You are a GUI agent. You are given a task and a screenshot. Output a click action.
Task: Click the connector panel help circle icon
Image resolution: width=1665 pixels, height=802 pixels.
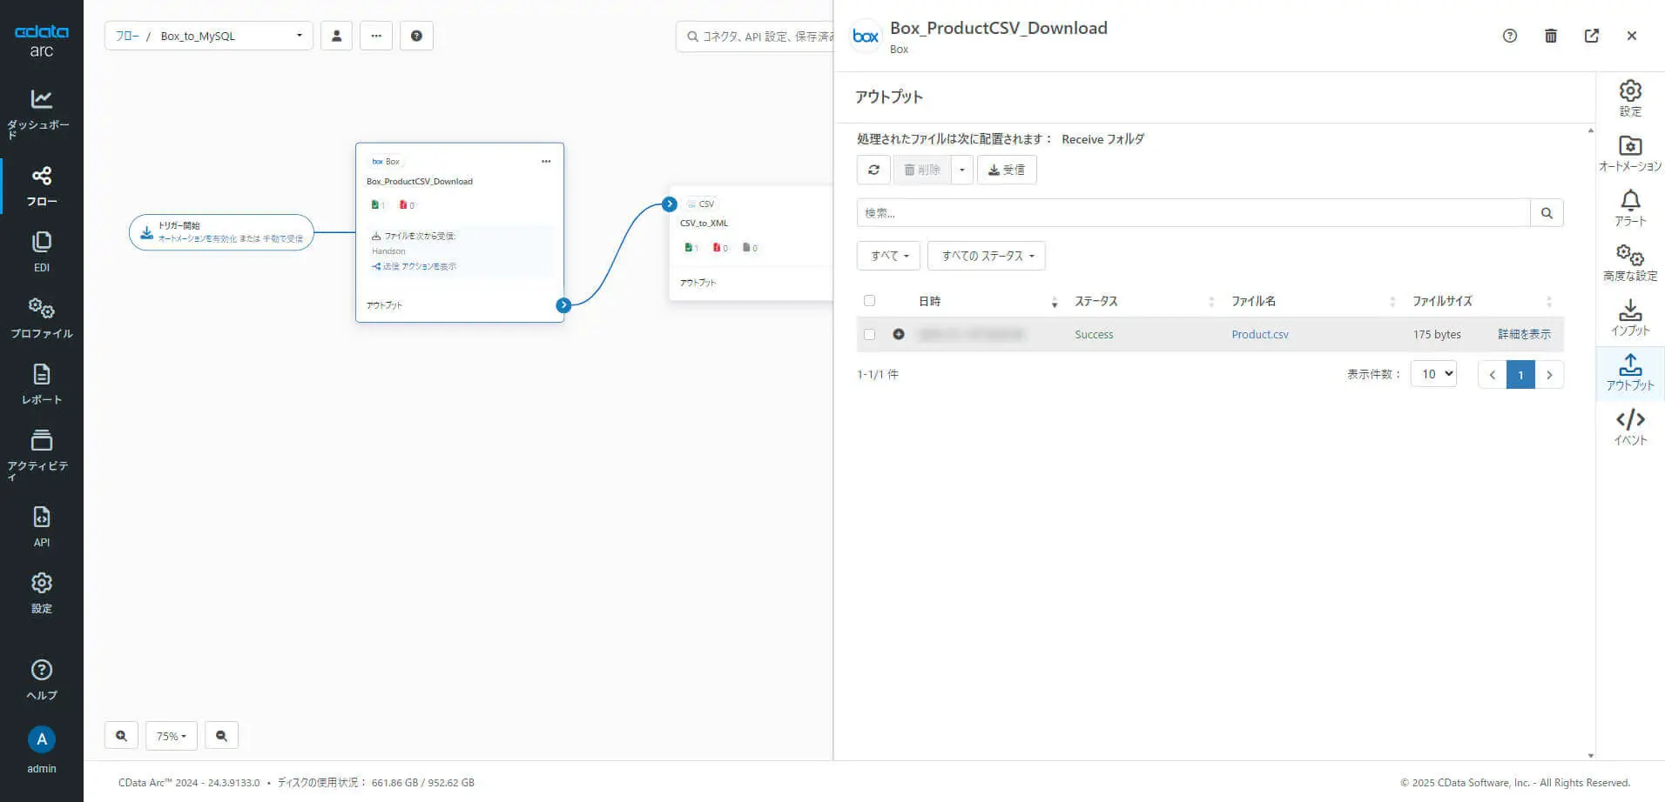click(x=1510, y=36)
